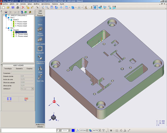Collapse the Geo 2 tree node

(6, 18)
